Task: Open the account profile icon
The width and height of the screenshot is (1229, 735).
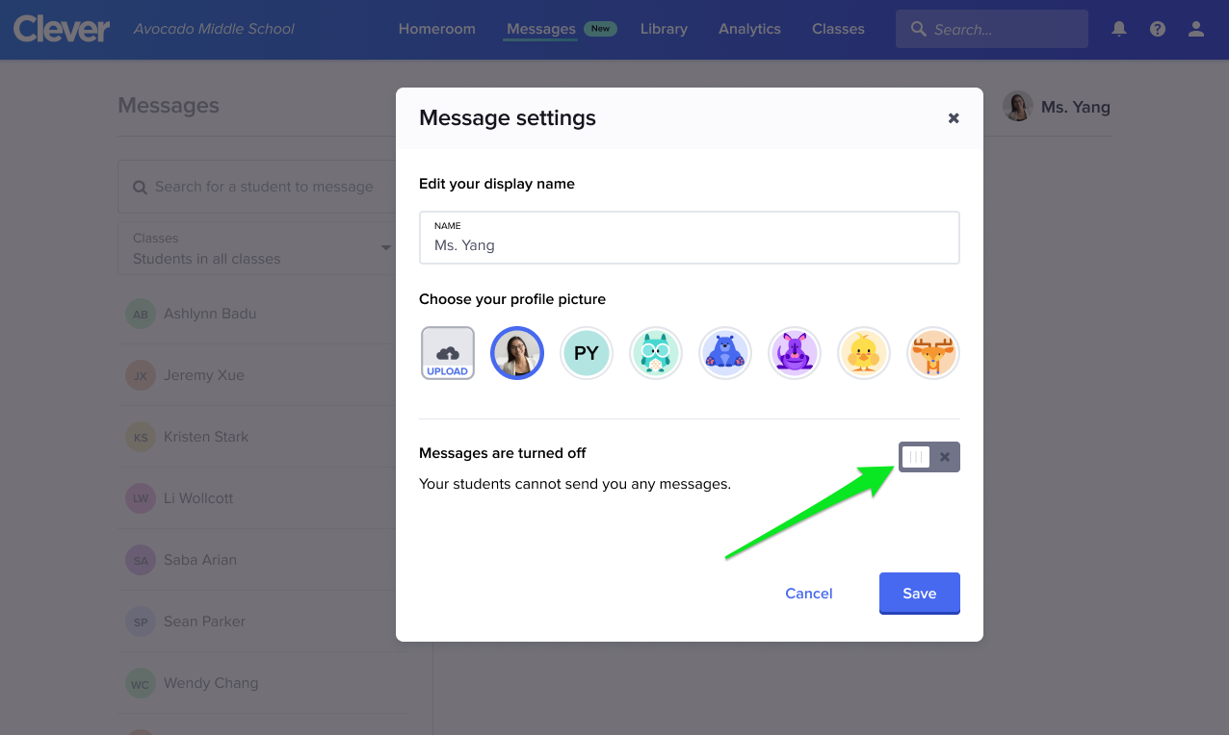Action: coord(1195,29)
